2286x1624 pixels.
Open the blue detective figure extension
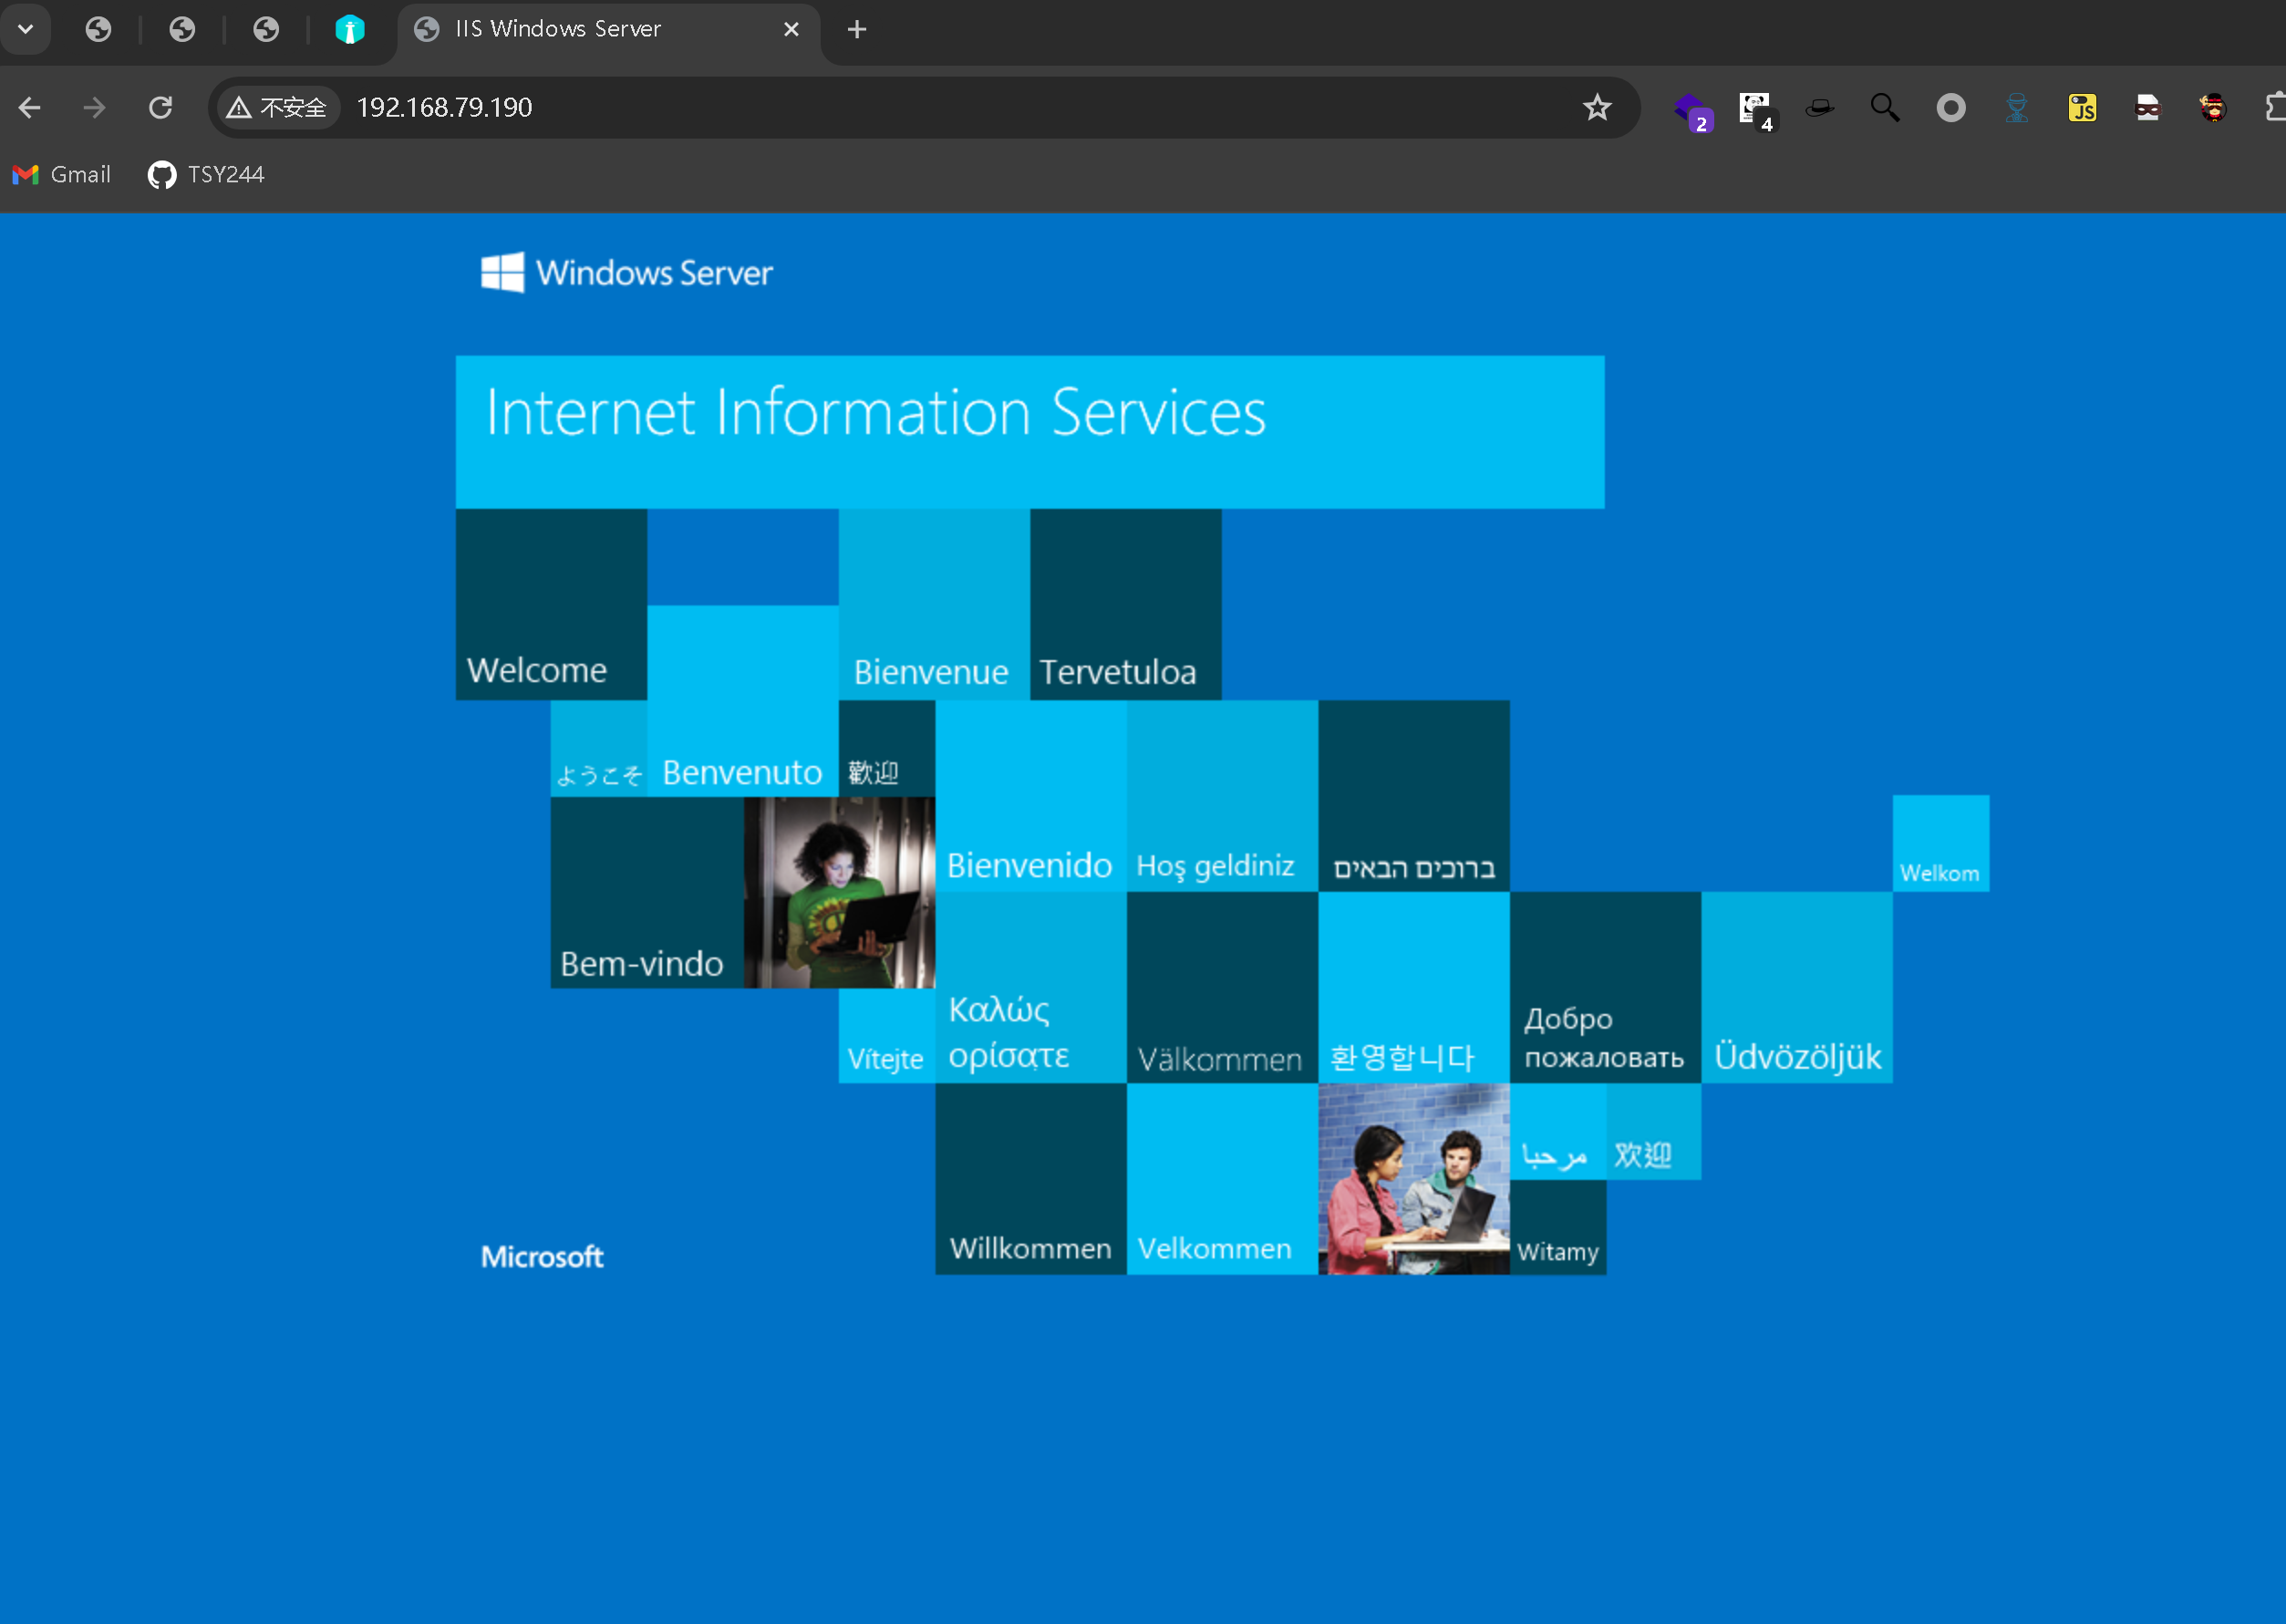click(2016, 108)
